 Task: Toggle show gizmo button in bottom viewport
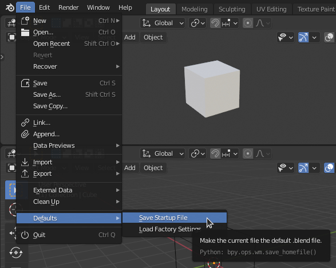(x=303, y=168)
